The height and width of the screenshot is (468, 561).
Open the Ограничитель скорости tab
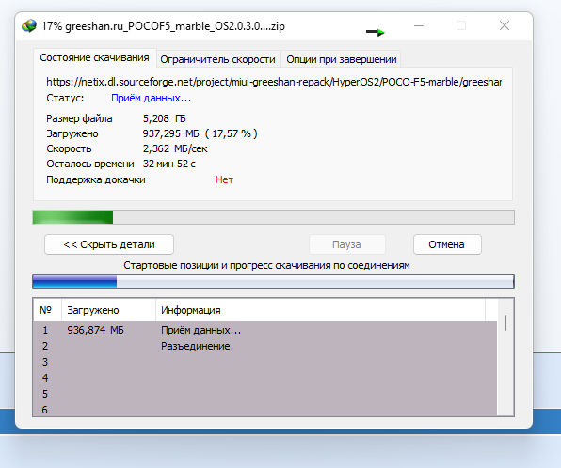pos(217,59)
